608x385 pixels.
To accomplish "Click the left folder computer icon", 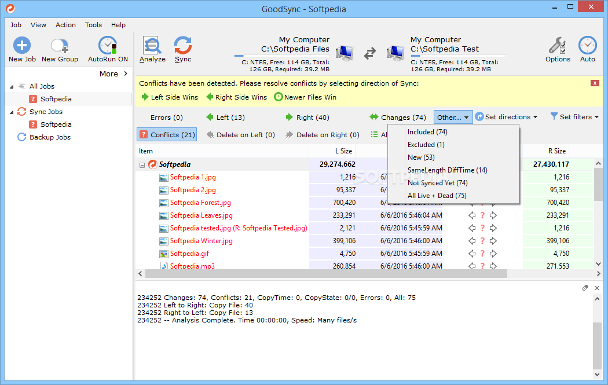I will pos(345,53).
